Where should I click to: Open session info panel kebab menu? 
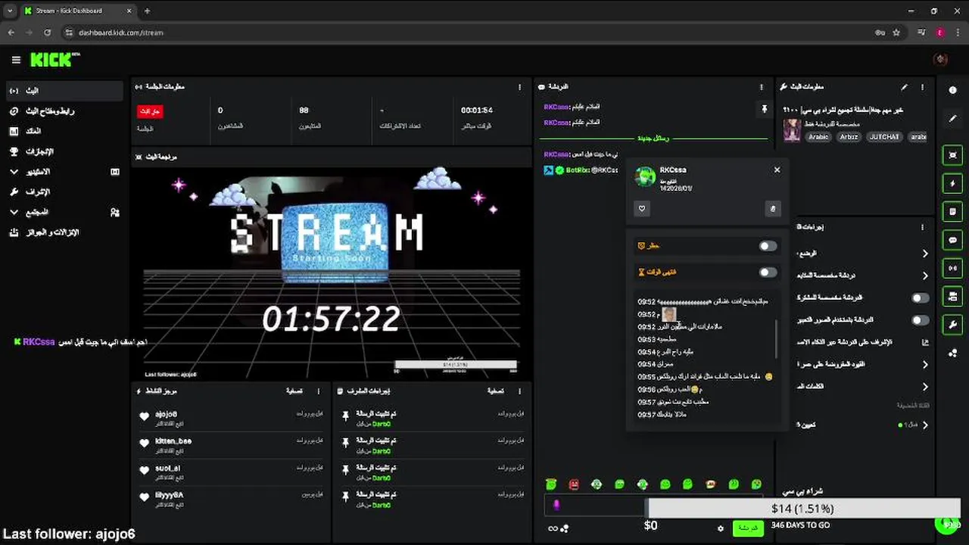[519, 87]
